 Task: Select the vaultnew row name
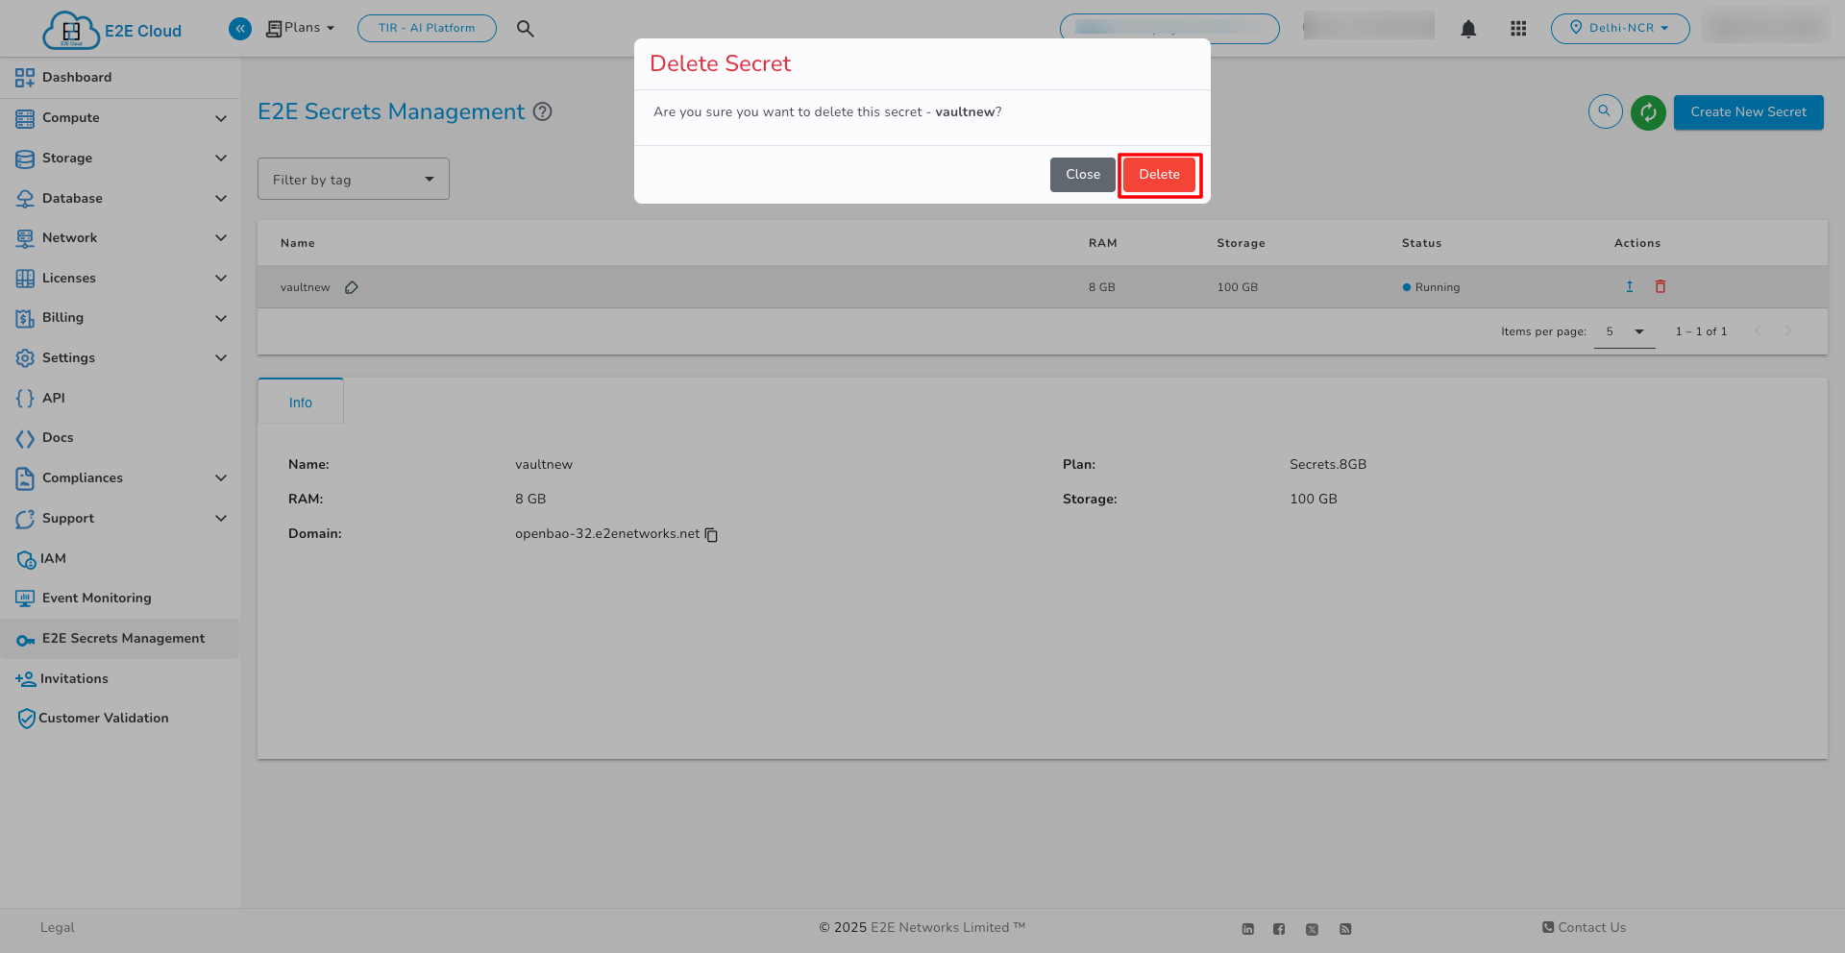coord(306,287)
